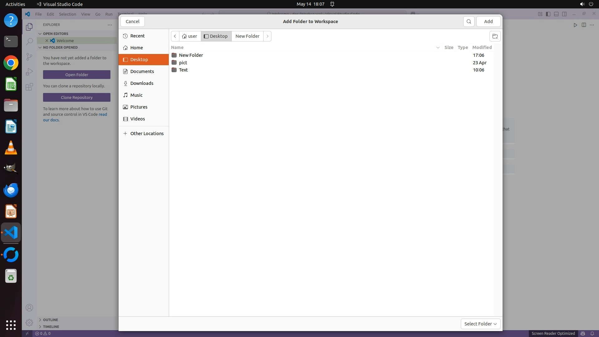This screenshot has width=599, height=337.
Task: Click the Add button
Action: pos(488,22)
